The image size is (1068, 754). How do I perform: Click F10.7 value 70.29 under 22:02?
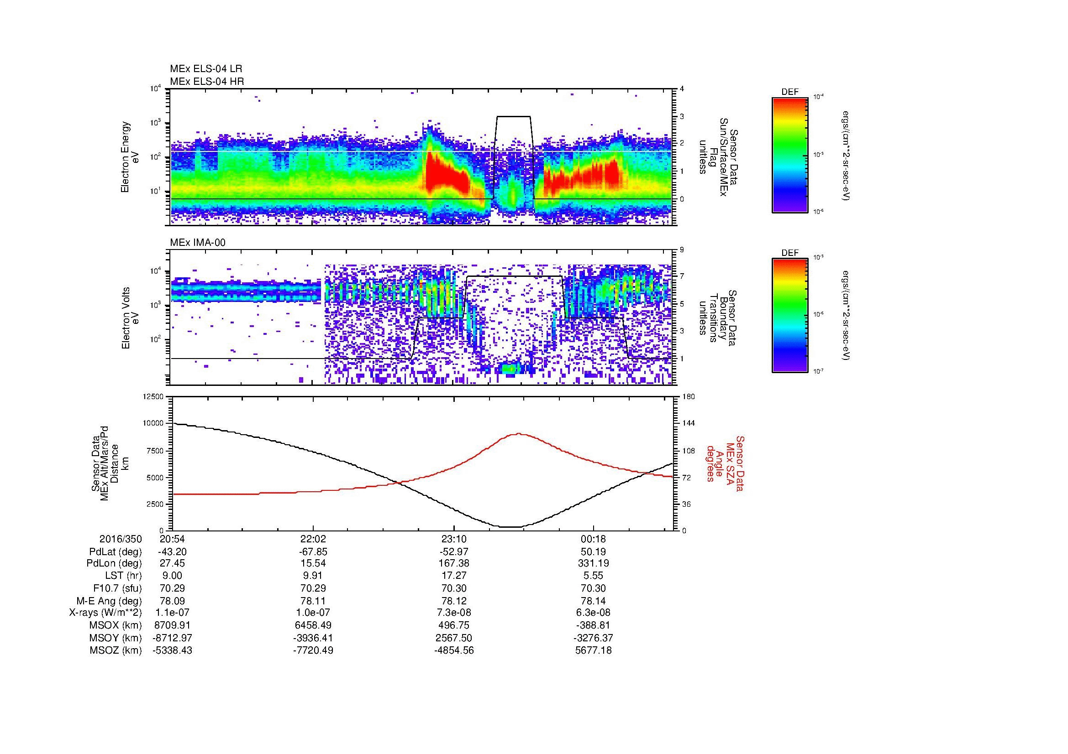pos(313,588)
